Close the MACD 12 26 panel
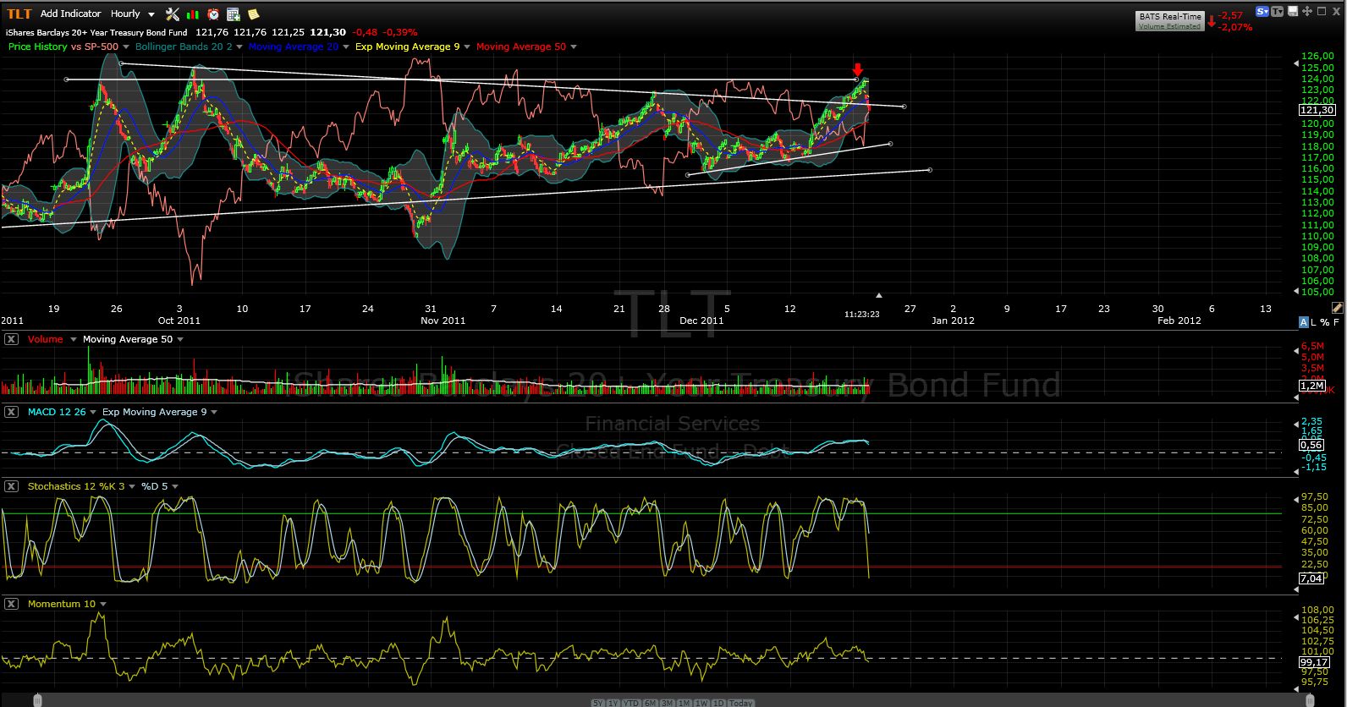This screenshot has height=707, width=1347. point(11,412)
